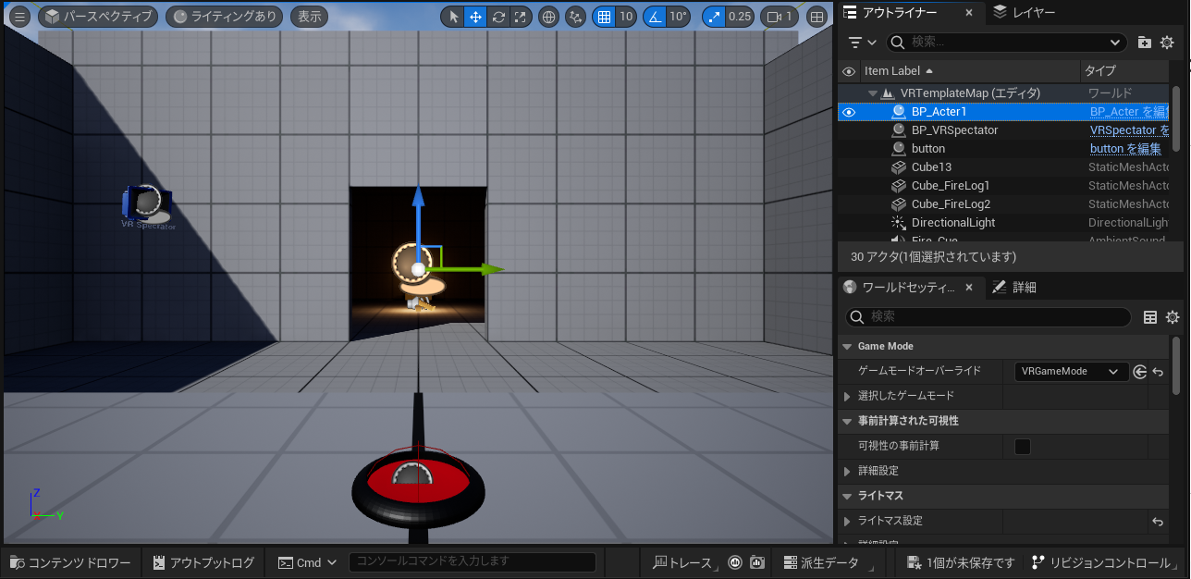Browse to VRGameMode asset icon

[1139, 372]
